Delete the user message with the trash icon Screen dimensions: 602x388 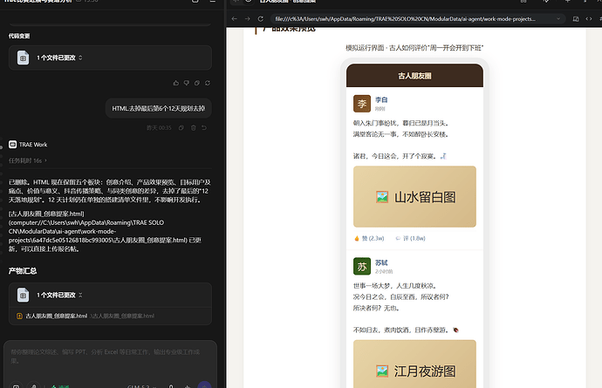193,128
